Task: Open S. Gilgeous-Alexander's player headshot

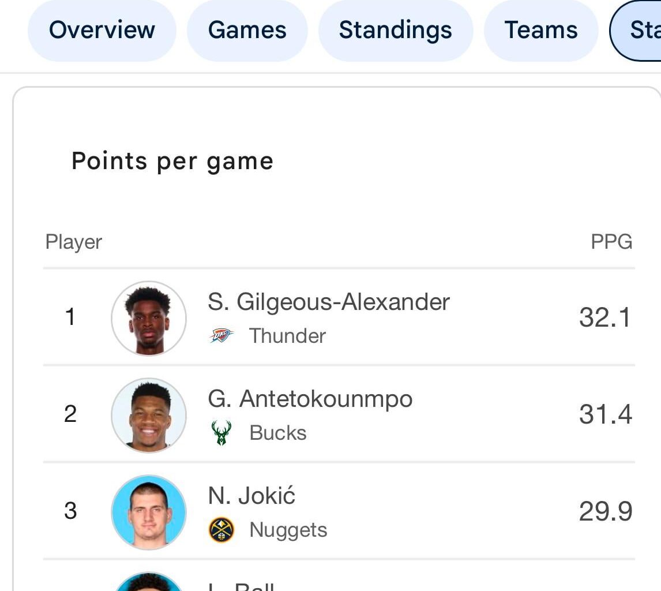Action: pos(149,317)
